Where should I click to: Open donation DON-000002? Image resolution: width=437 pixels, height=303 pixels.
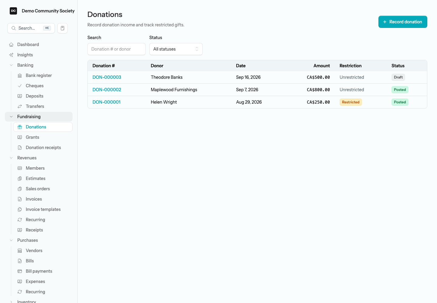pos(107,90)
